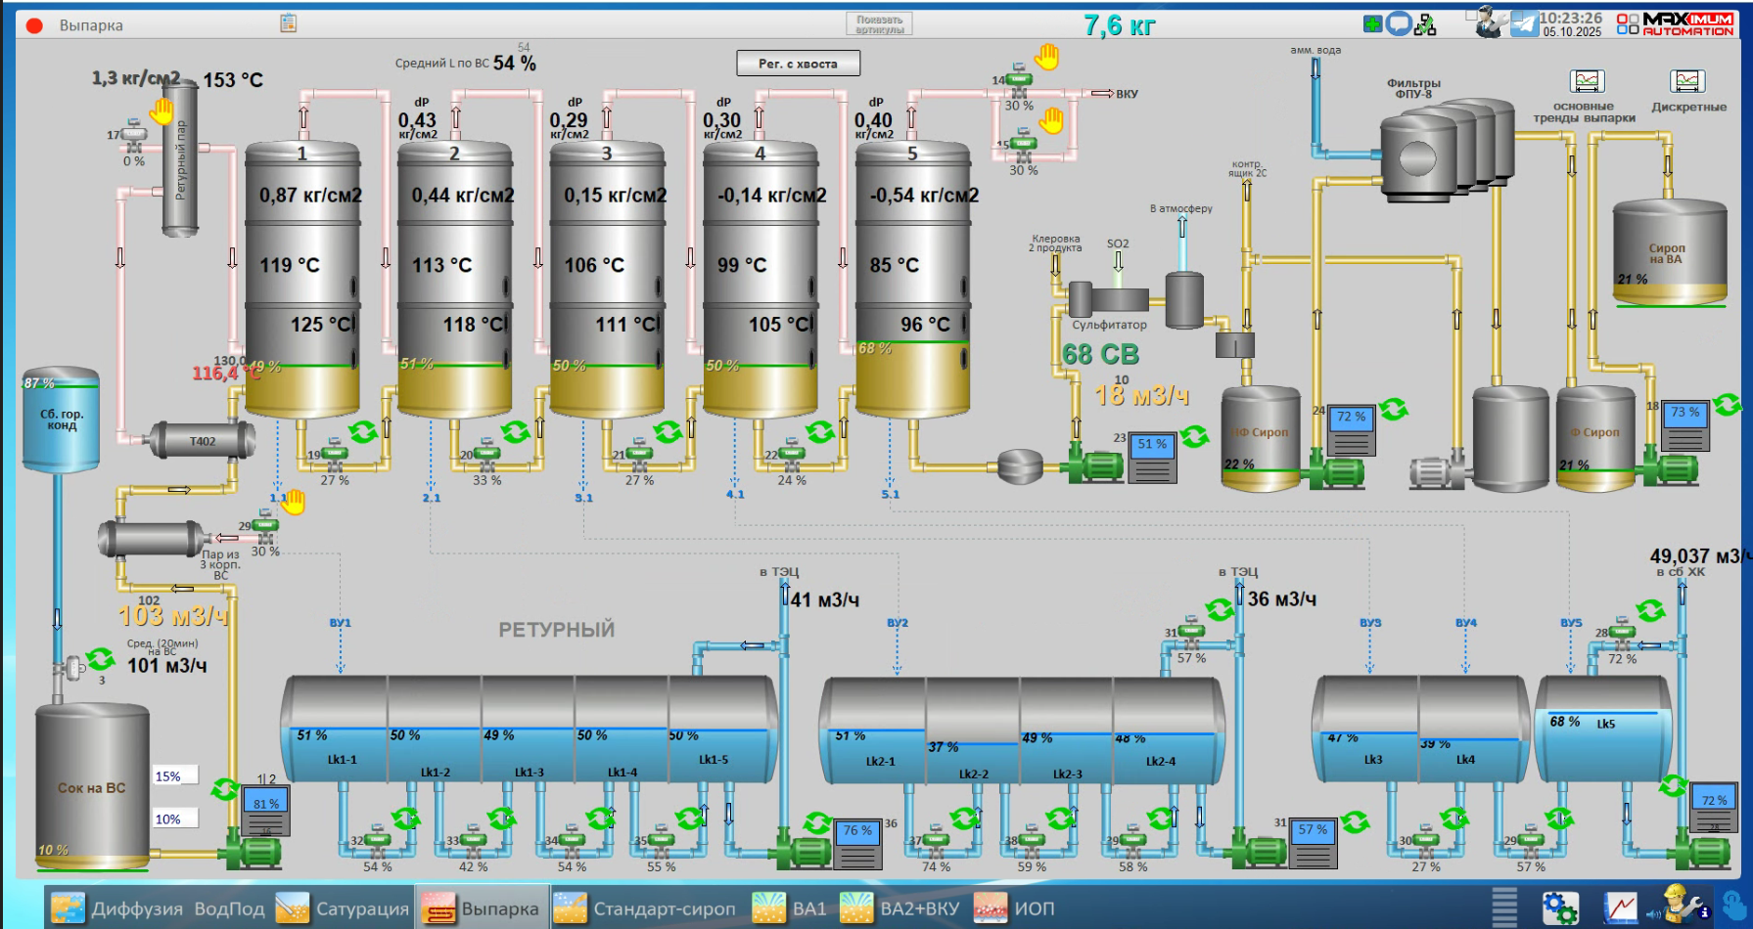This screenshot has width=1753, height=929.
Task: Open the chat bubble messages icon
Action: [x=1399, y=24]
